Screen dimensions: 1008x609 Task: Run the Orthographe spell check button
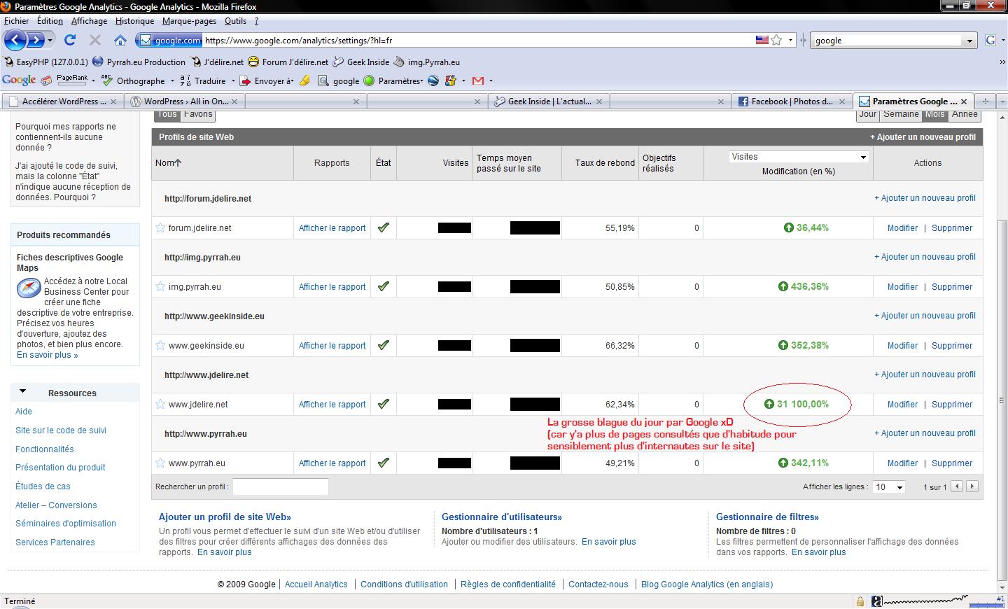point(133,80)
